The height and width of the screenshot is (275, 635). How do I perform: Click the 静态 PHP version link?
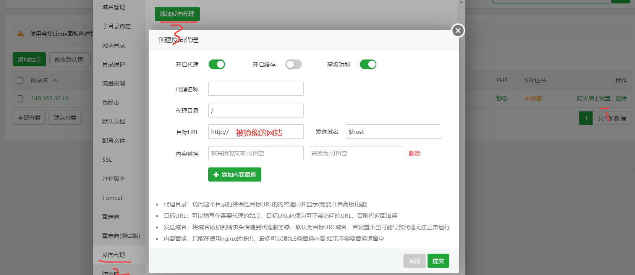(x=502, y=98)
